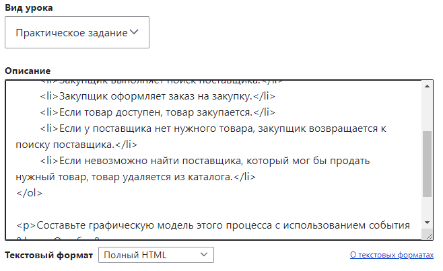Place cursor in line Если товар доступен
The height and width of the screenshot is (271, 443).
(x=158, y=112)
